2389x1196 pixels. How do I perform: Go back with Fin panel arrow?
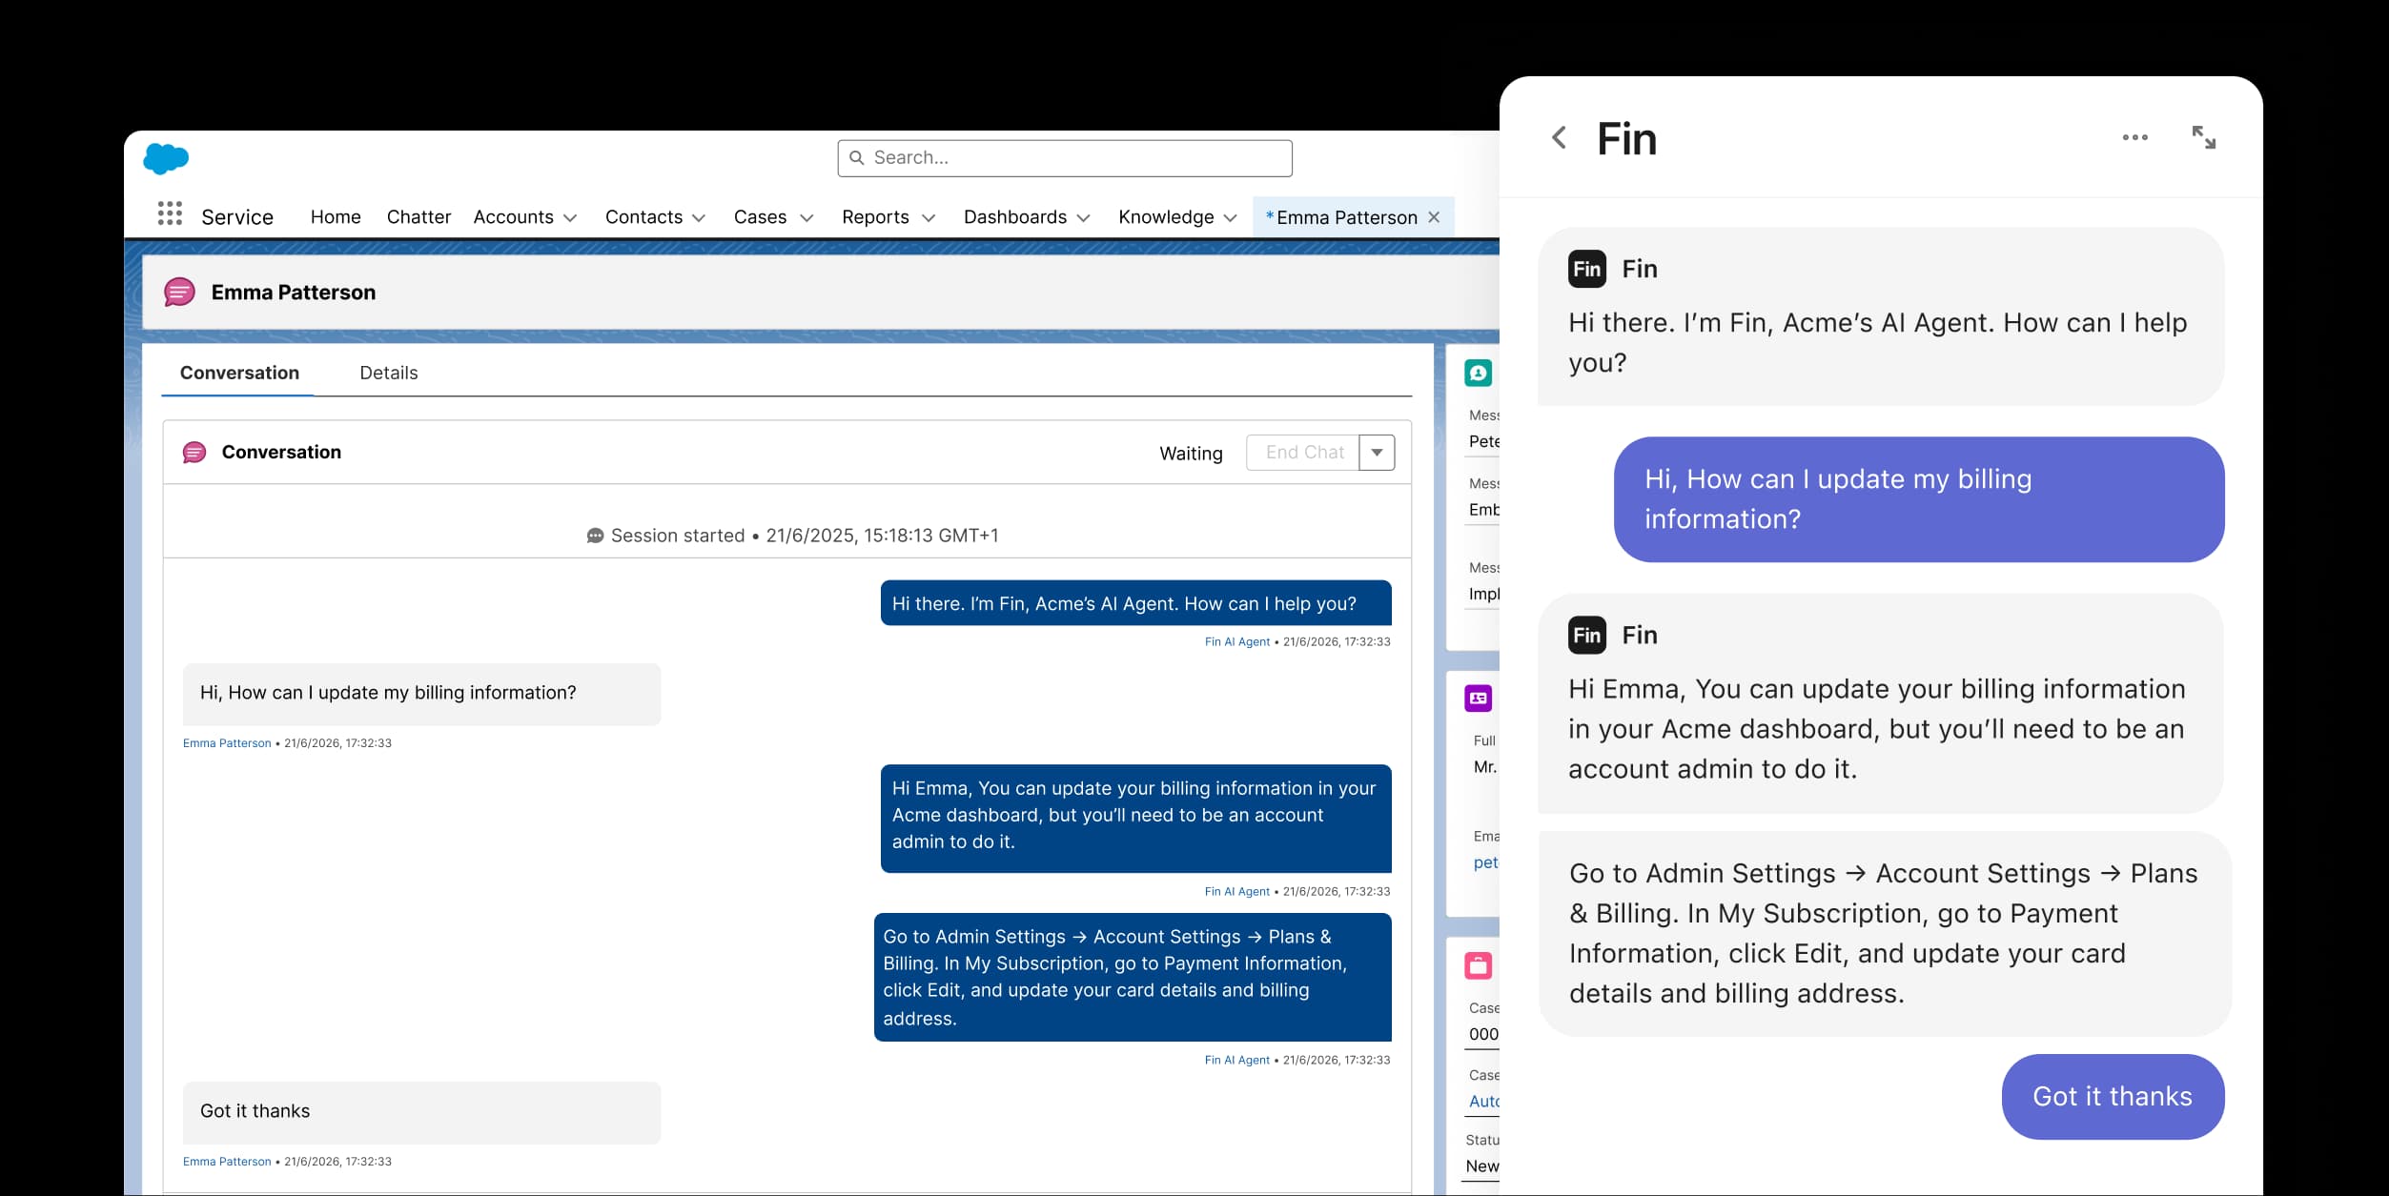point(1559,138)
